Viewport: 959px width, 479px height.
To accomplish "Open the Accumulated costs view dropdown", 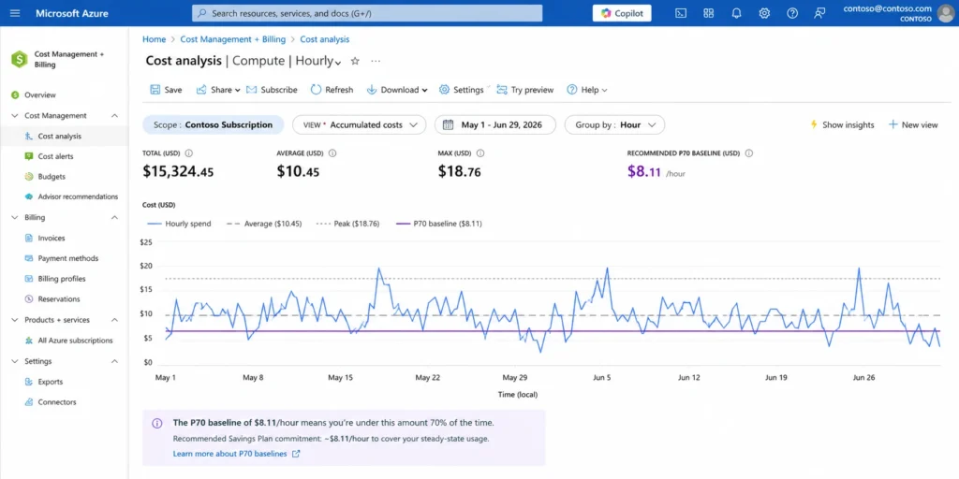I will click(x=359, y=124).
